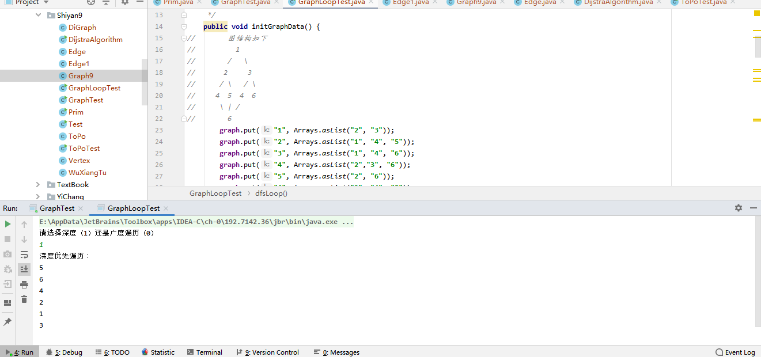Viewport: 761px width, 357px height.
Task: Open DiGraph class in project tree
Action: click(x=82, y=28)
